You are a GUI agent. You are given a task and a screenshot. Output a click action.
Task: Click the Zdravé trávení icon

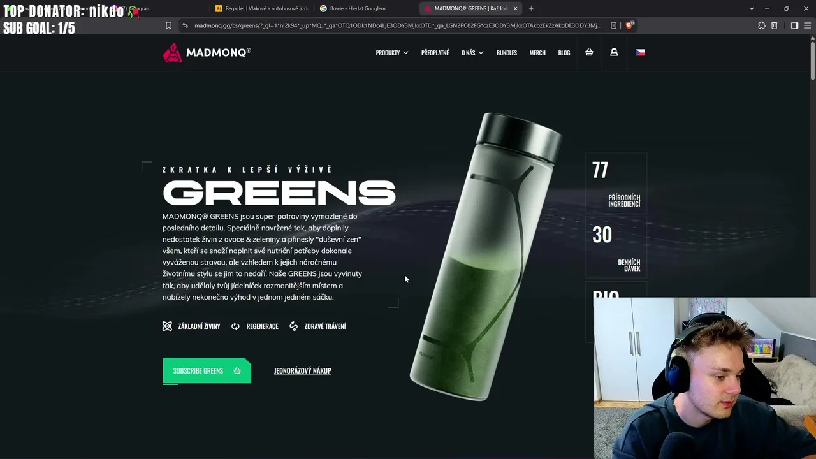[293, 326]
